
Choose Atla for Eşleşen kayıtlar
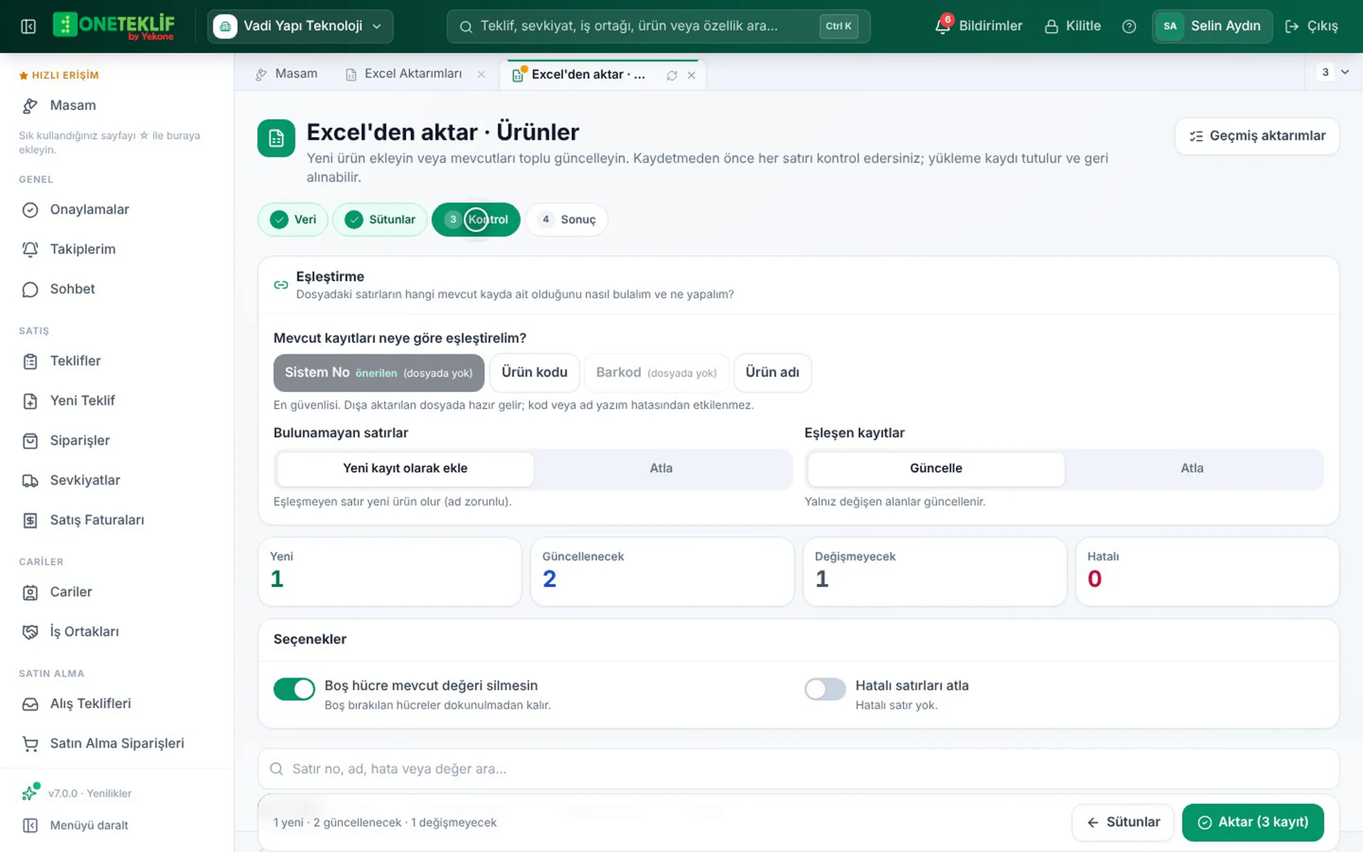(x=1192, y=468)
